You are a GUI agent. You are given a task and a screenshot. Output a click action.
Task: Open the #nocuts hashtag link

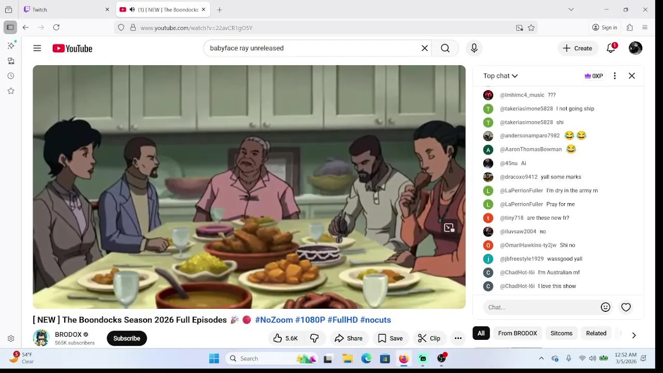(376, 320)
